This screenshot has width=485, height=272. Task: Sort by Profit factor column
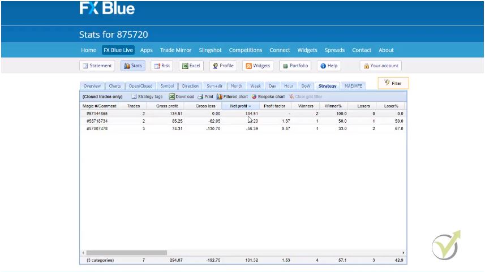click(x=274, y=106)
